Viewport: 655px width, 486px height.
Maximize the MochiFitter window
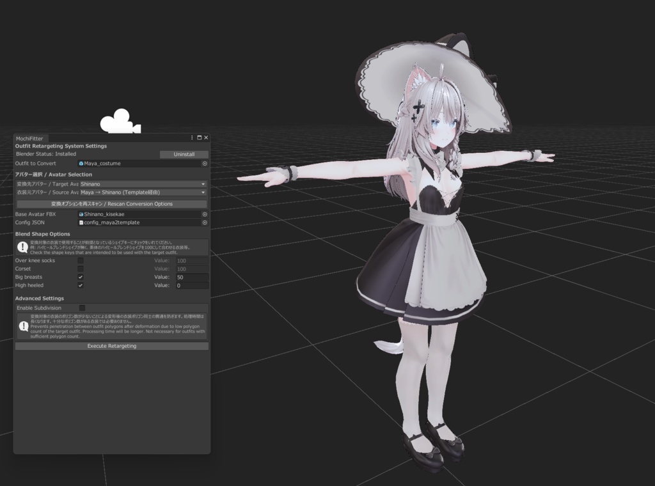[x=200, y=137]
